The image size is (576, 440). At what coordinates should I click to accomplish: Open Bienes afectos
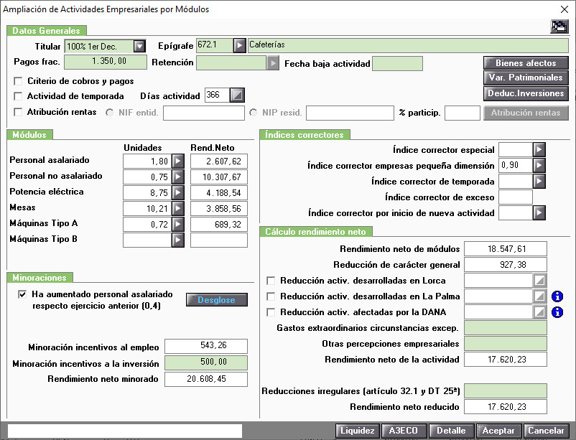(x=526, y=63)
